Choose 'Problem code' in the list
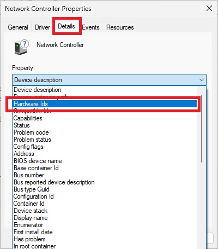Image resolution: width=218 pixels, height=249 pixels. click(x=105, y=132)
